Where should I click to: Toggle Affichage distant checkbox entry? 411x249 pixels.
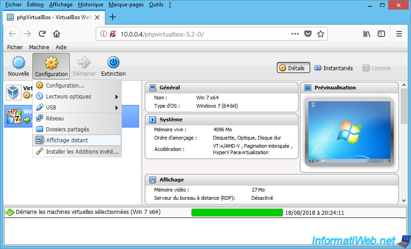click(77, 140)
